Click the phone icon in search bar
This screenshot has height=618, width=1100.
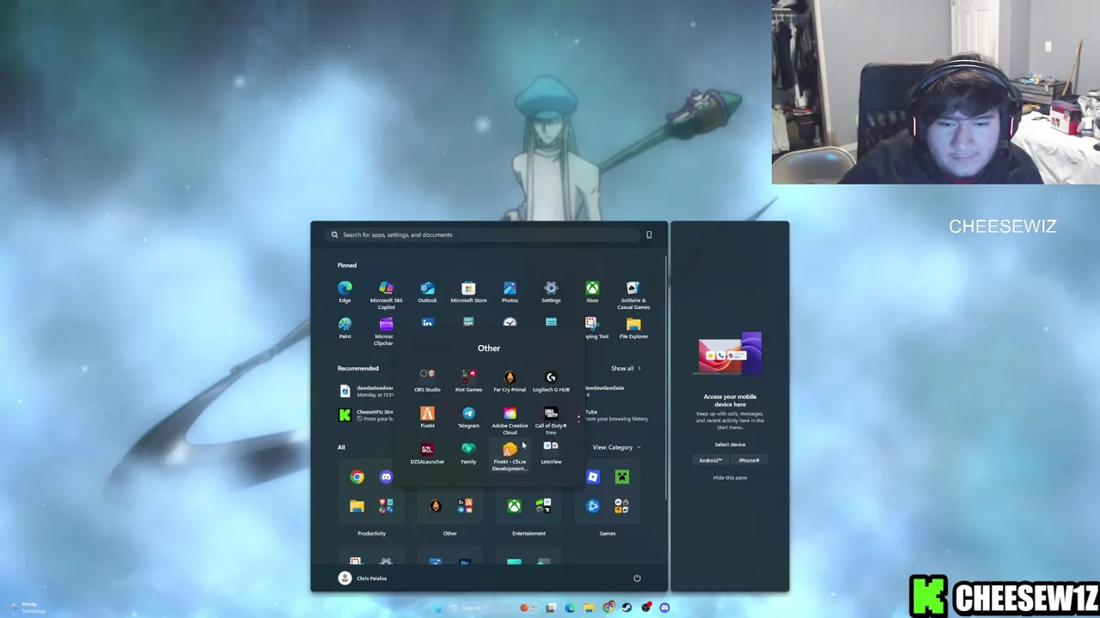coord(649,234)
